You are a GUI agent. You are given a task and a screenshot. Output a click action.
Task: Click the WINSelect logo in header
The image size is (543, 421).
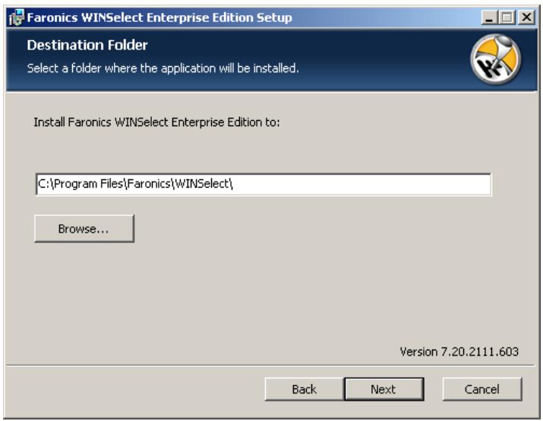pos(496,59)
